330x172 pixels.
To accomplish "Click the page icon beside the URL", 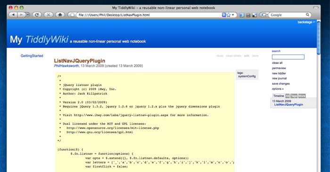I will 72,15.
